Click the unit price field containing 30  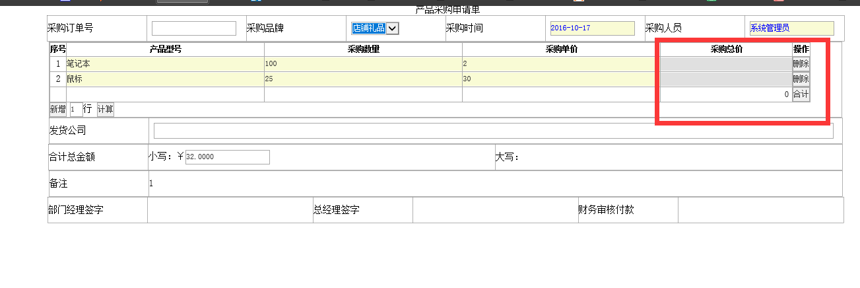560,79
